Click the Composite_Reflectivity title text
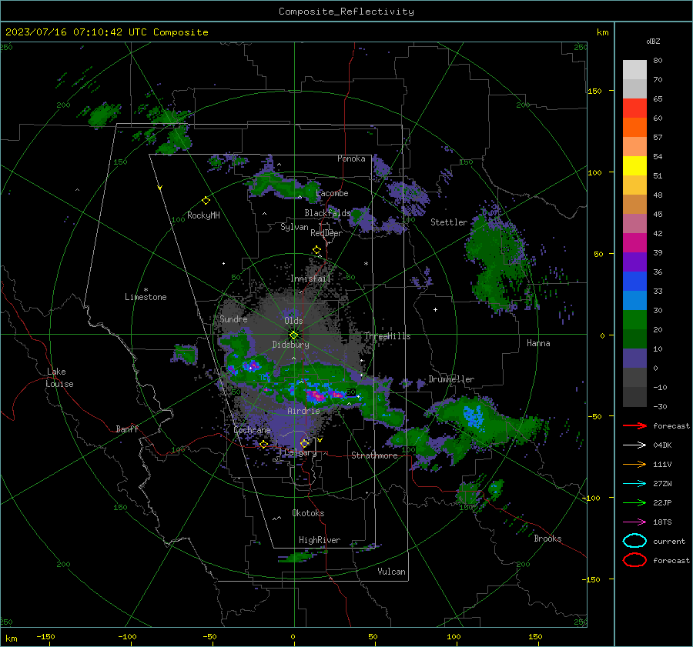The width and height of the screenshot is (693, 647). [x=346, y=12]
